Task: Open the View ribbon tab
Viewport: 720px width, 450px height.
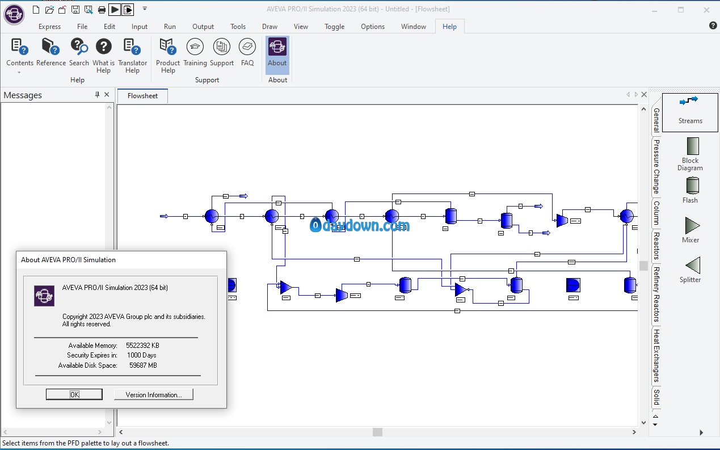Action: [301, 27]
